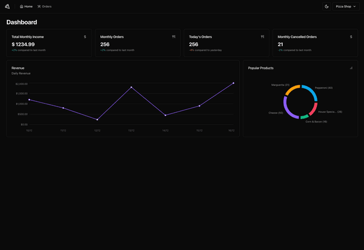Click the house icon beside Home
364x250 pixels.
[x=22, y=6]
